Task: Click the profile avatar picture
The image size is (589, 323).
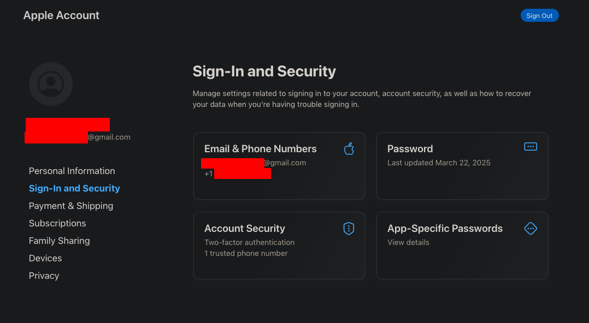Action: (51, 84)
